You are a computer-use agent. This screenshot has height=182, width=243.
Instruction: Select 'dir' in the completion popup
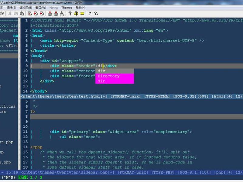[115, 81]
